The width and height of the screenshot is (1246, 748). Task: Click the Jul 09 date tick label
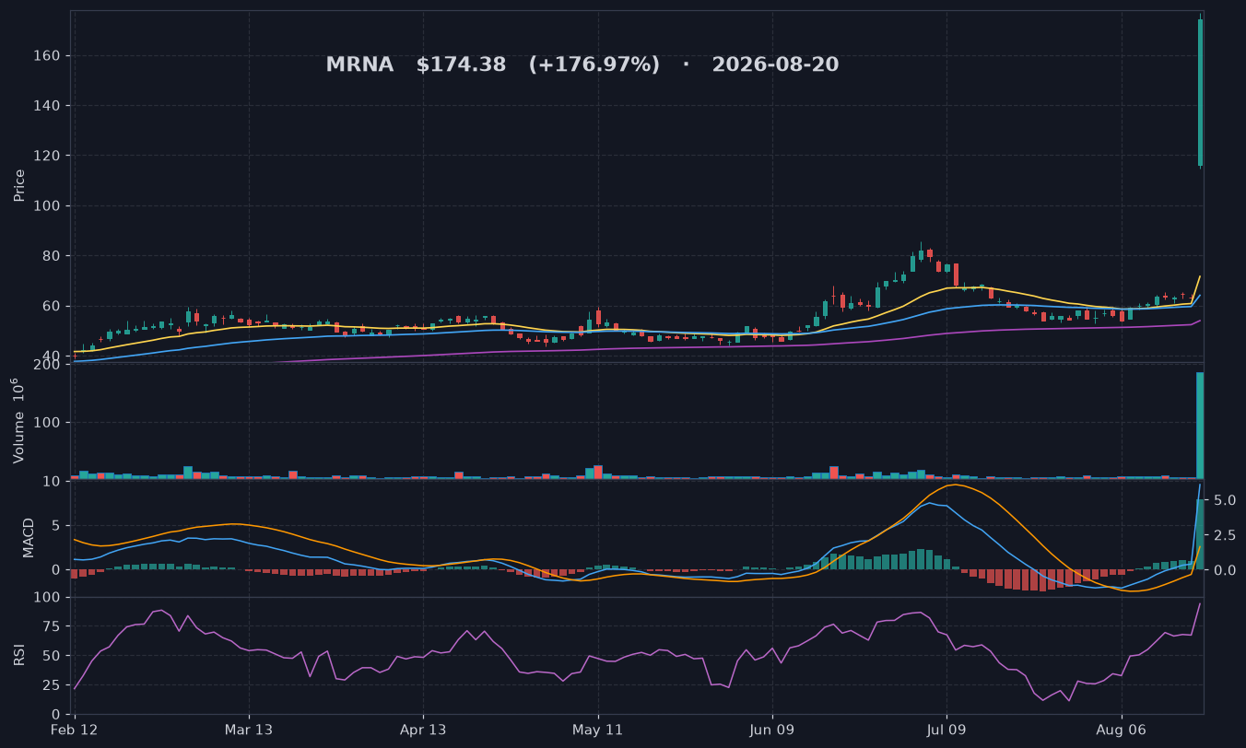pos(946,730)
